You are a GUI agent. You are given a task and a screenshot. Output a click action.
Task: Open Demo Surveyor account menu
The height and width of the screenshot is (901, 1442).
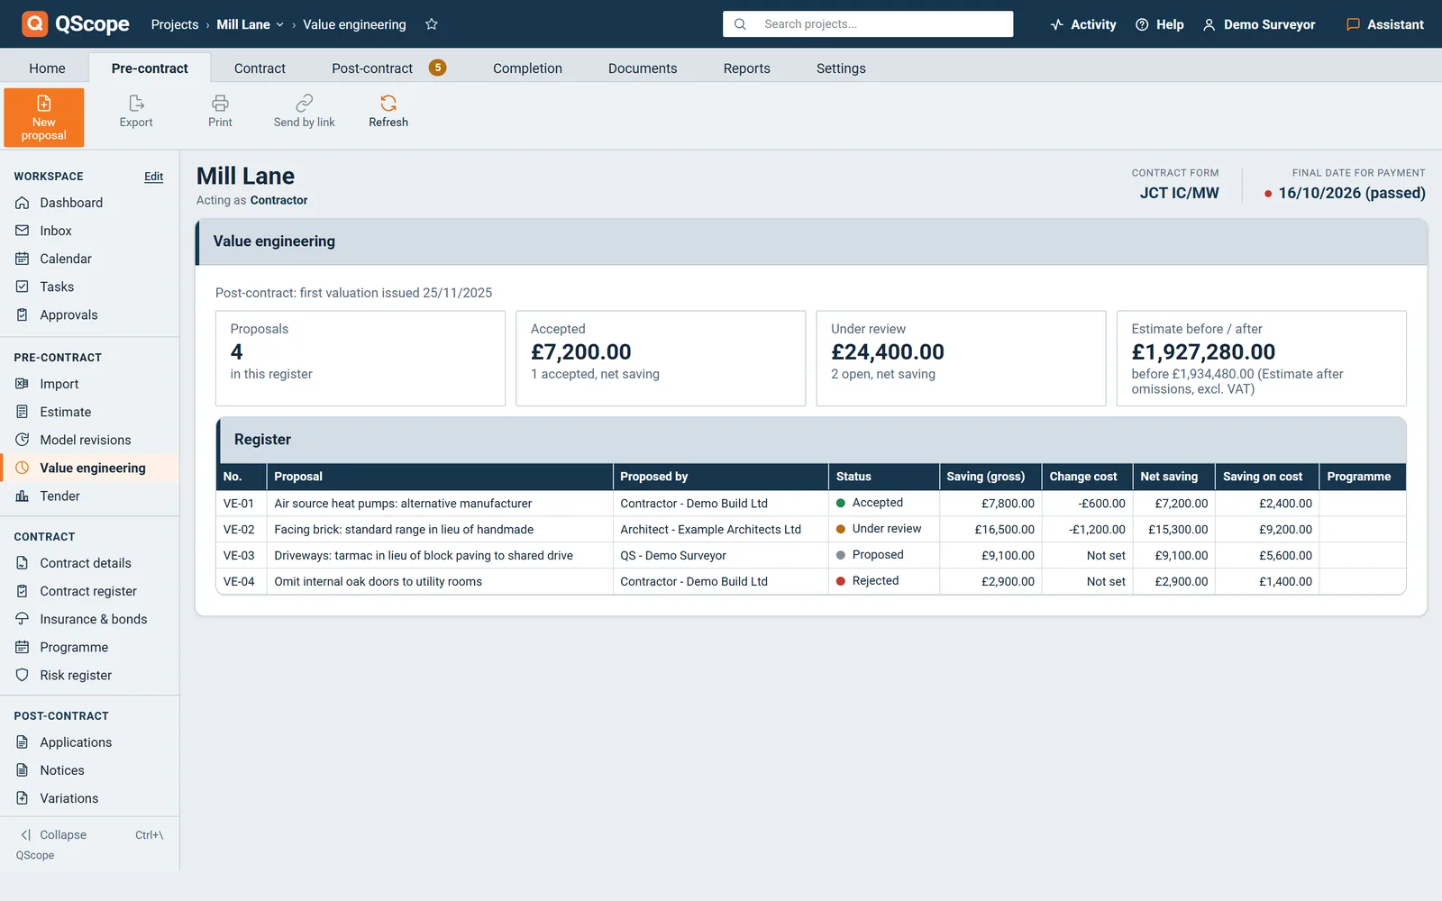click(1259, 24)
